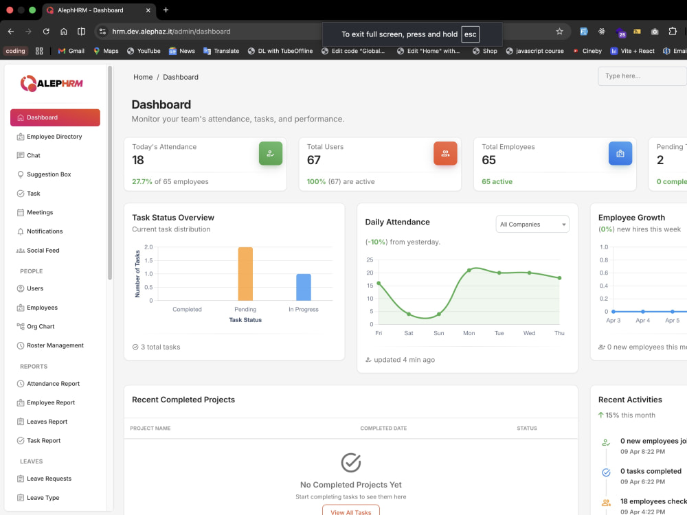The image size is (687, 515).
Task: Open the YouTube bookmark
Action: 144,51
